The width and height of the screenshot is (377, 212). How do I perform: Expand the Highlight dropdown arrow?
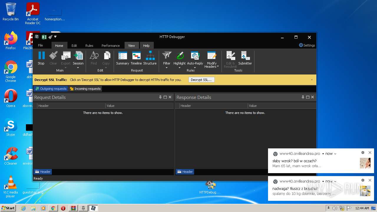tap(179, 67)
